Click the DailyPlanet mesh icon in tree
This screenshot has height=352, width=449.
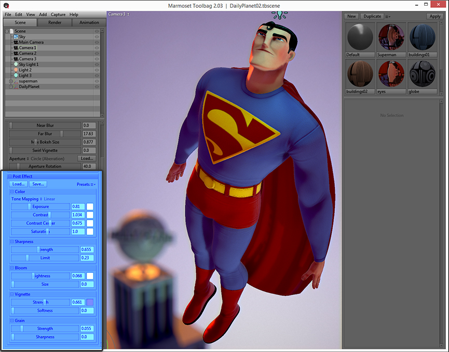coord(16,87)
